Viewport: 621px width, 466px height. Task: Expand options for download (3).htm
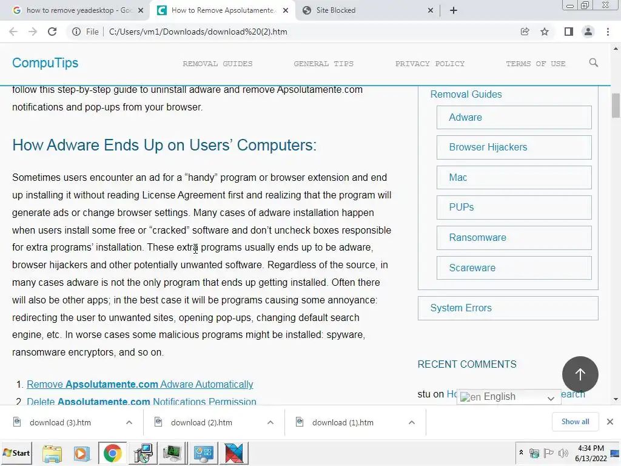(129, 422)
